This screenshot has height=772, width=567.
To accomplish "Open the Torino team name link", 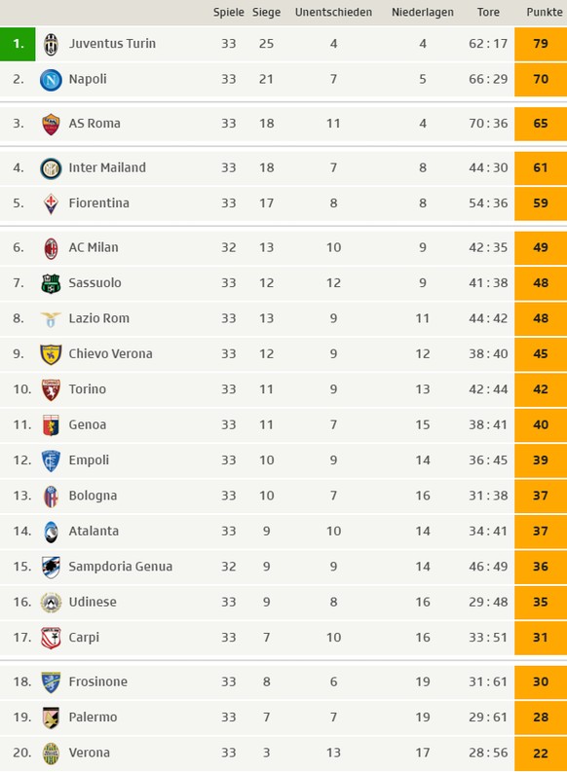I will click(87, 389).
